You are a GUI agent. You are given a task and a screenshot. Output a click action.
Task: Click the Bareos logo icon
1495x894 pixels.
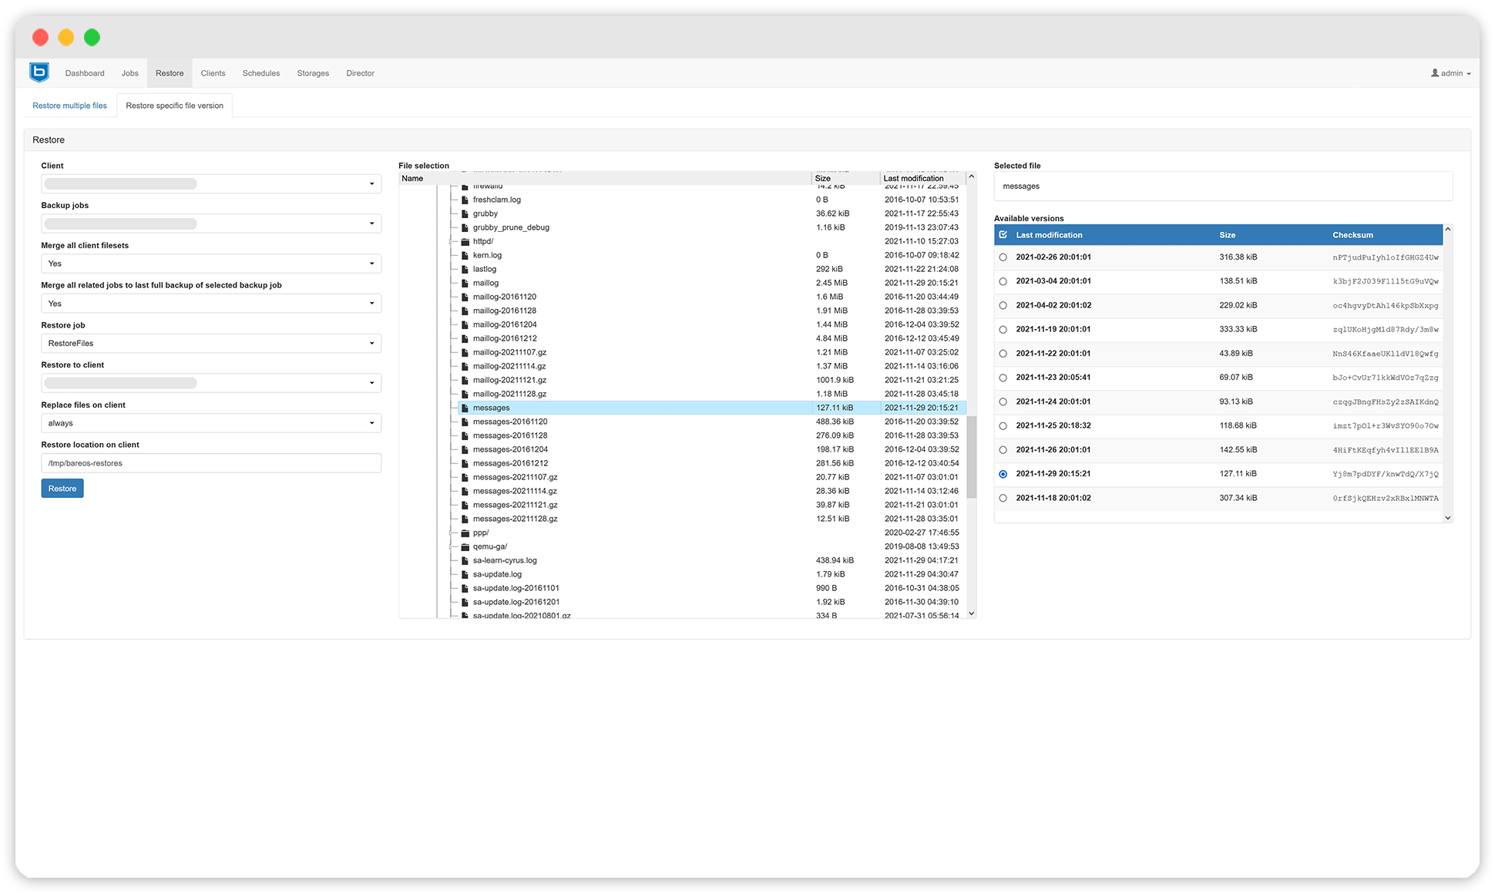coord(38,72)
